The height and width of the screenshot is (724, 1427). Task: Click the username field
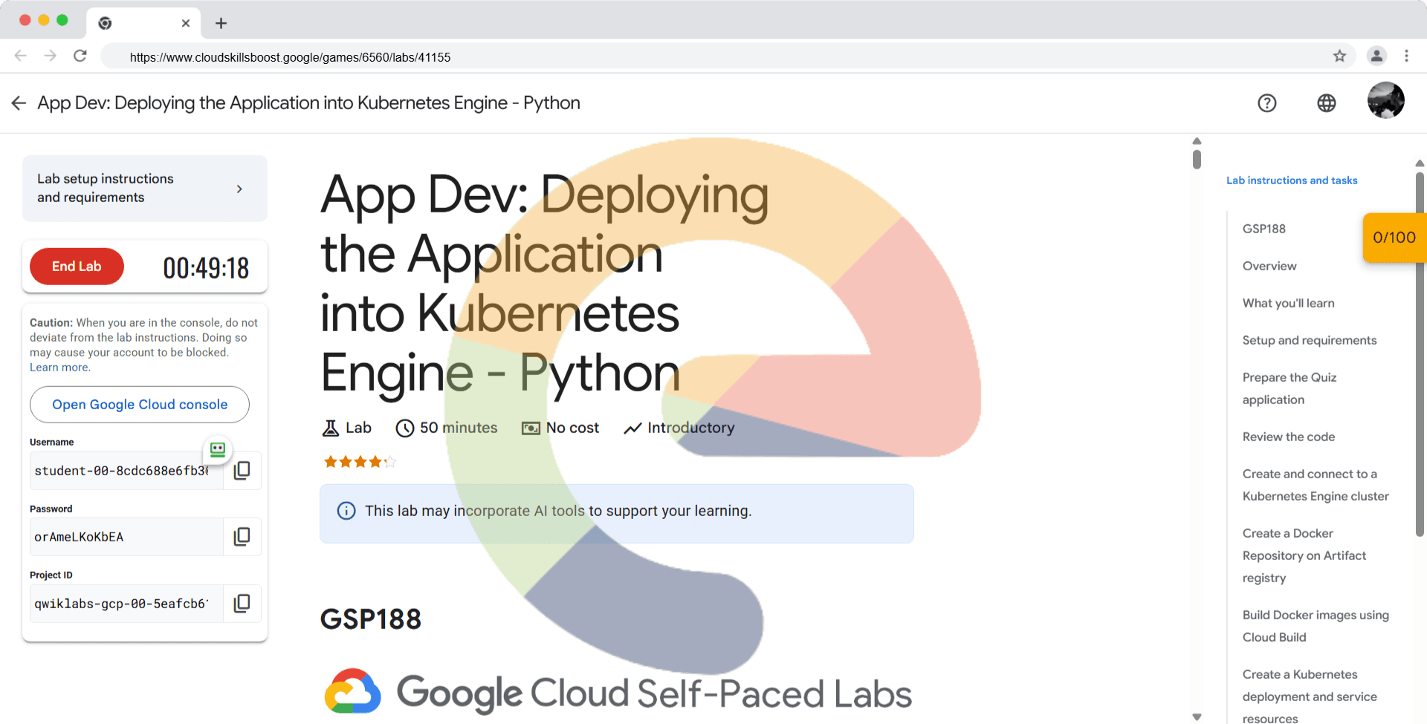126,471
